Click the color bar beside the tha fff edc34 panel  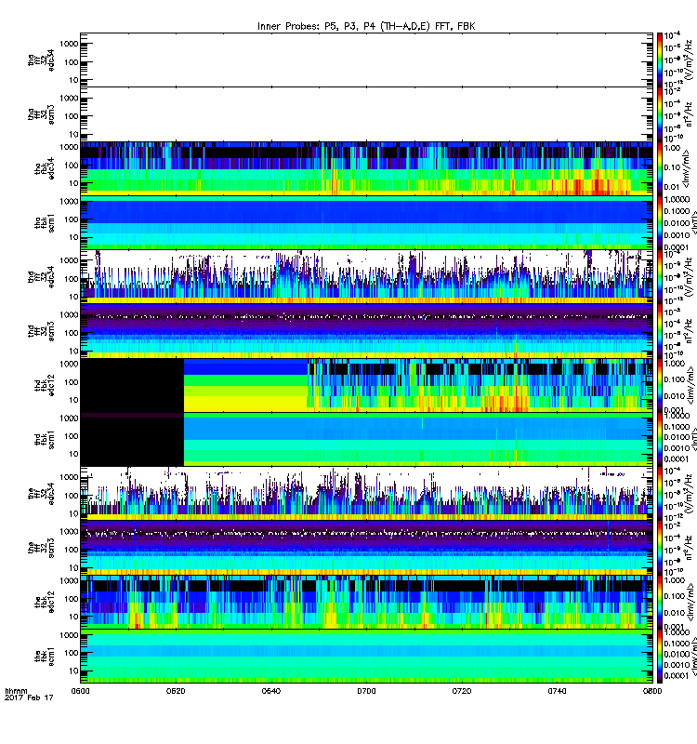point(660,60)
